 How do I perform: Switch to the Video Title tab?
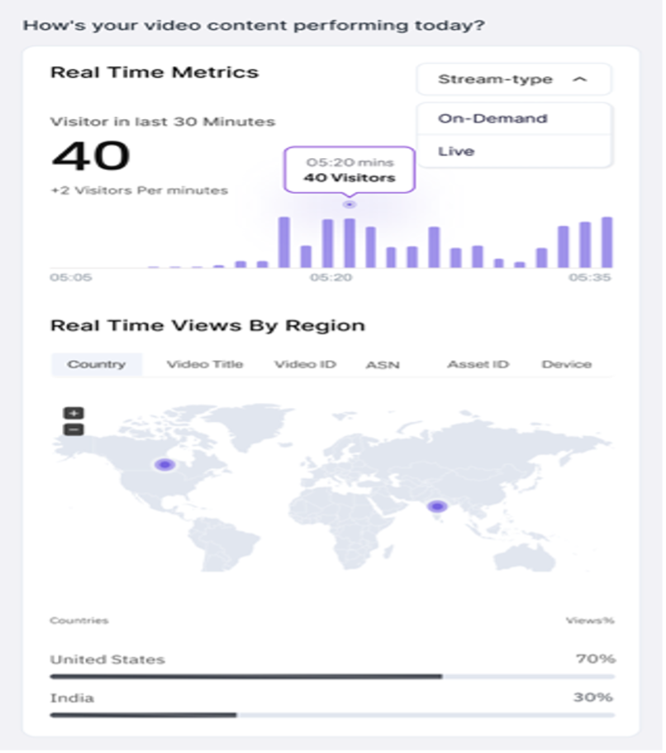pyautogui.click(x=205, y=364)
